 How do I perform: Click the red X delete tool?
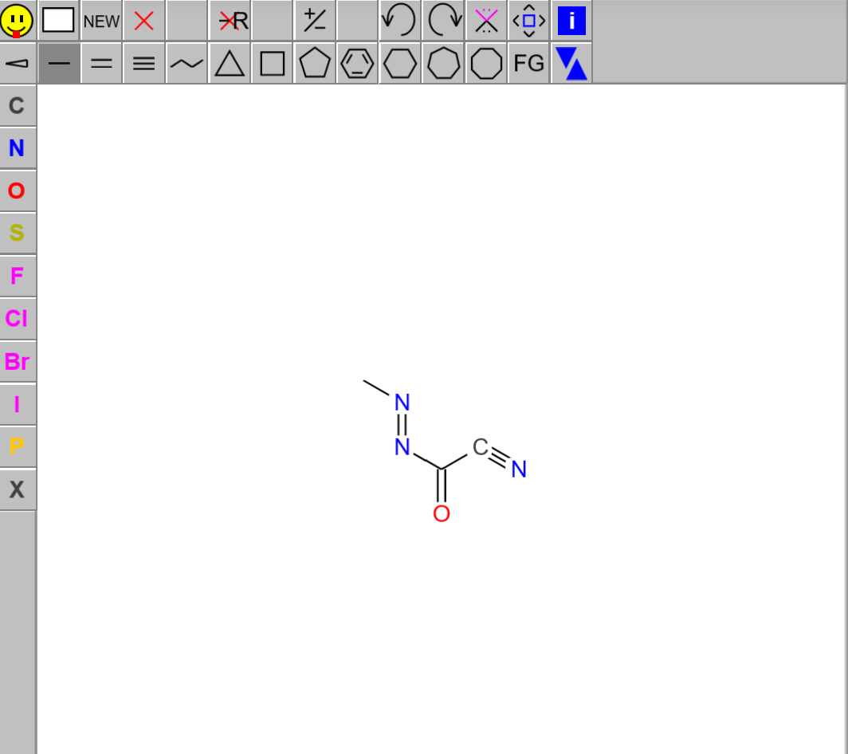[144, 21]
